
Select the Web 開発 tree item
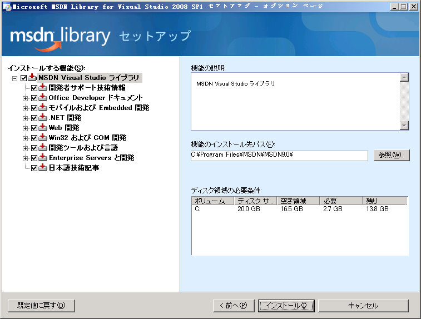64,128
